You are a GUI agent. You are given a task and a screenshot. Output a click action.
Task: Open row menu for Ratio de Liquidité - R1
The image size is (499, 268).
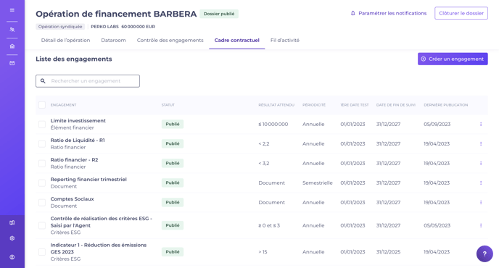coord(481,143)
